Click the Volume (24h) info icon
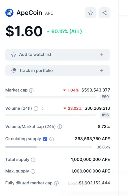Image resolution: width=128 pixels, height=196 pixels. [x=36, y=108]
